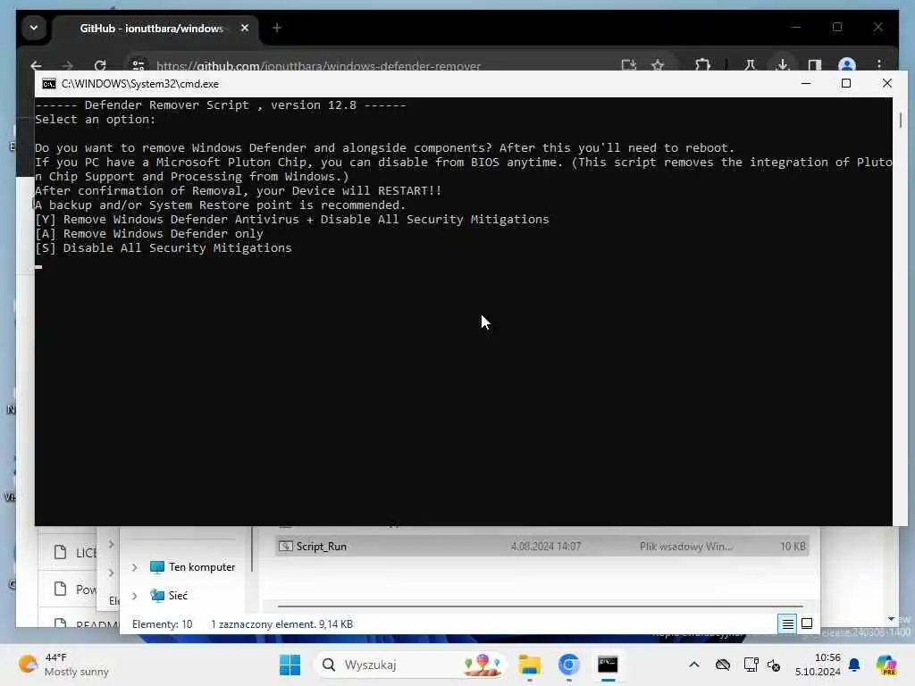Viewport: 915px width, 686px height.
Task: Click the network display tray icon
Action: 751,665
